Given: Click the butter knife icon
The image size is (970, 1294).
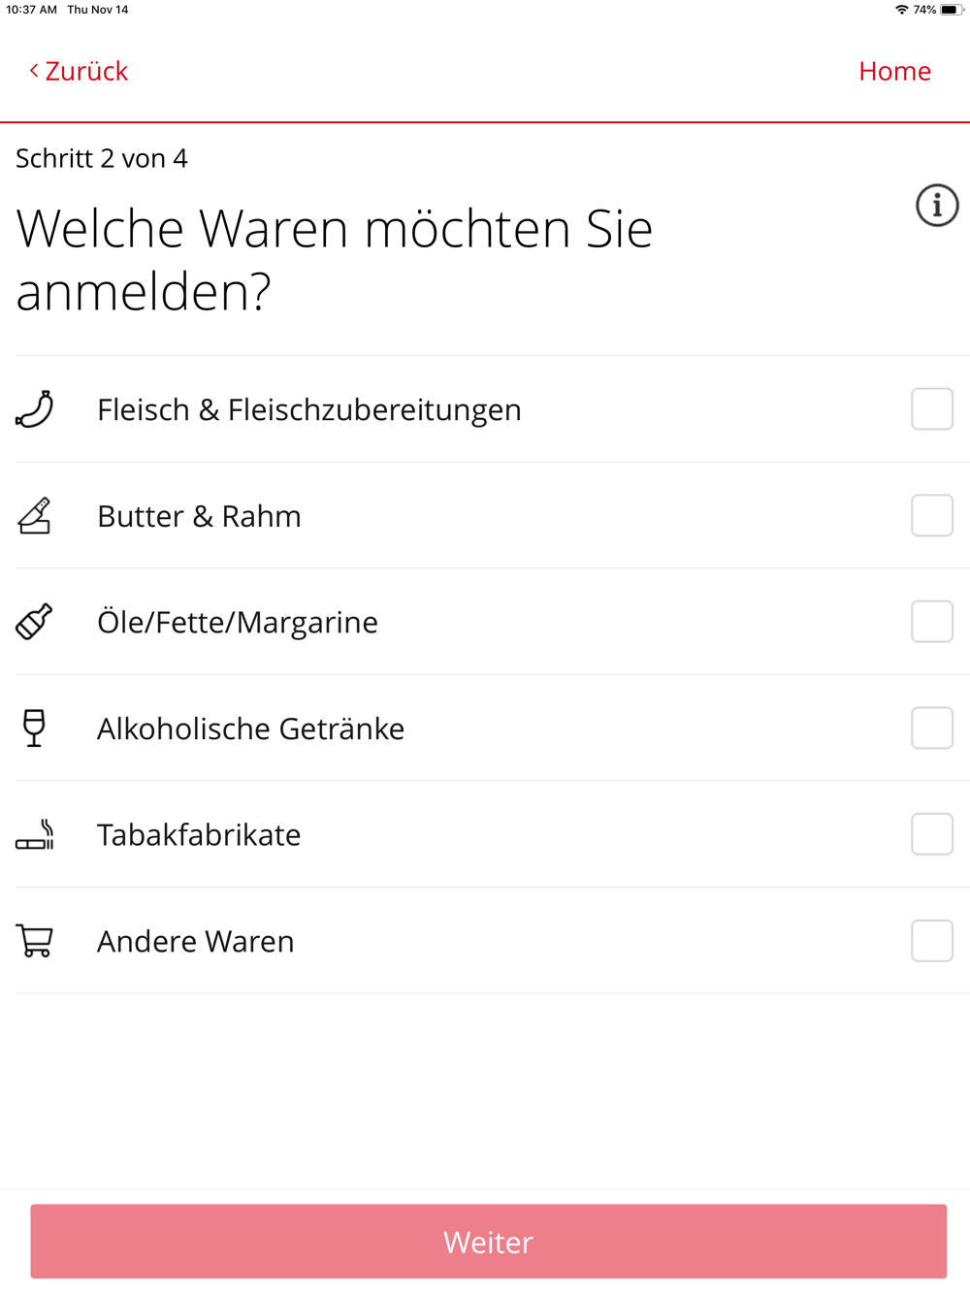Looking at the screenshot, I should tap(34, 515).
